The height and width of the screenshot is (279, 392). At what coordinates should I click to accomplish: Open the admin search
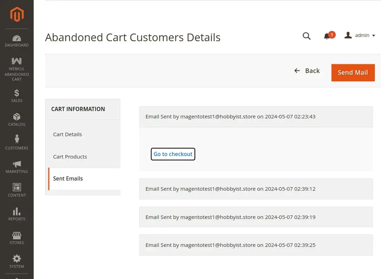pos(307,36)
